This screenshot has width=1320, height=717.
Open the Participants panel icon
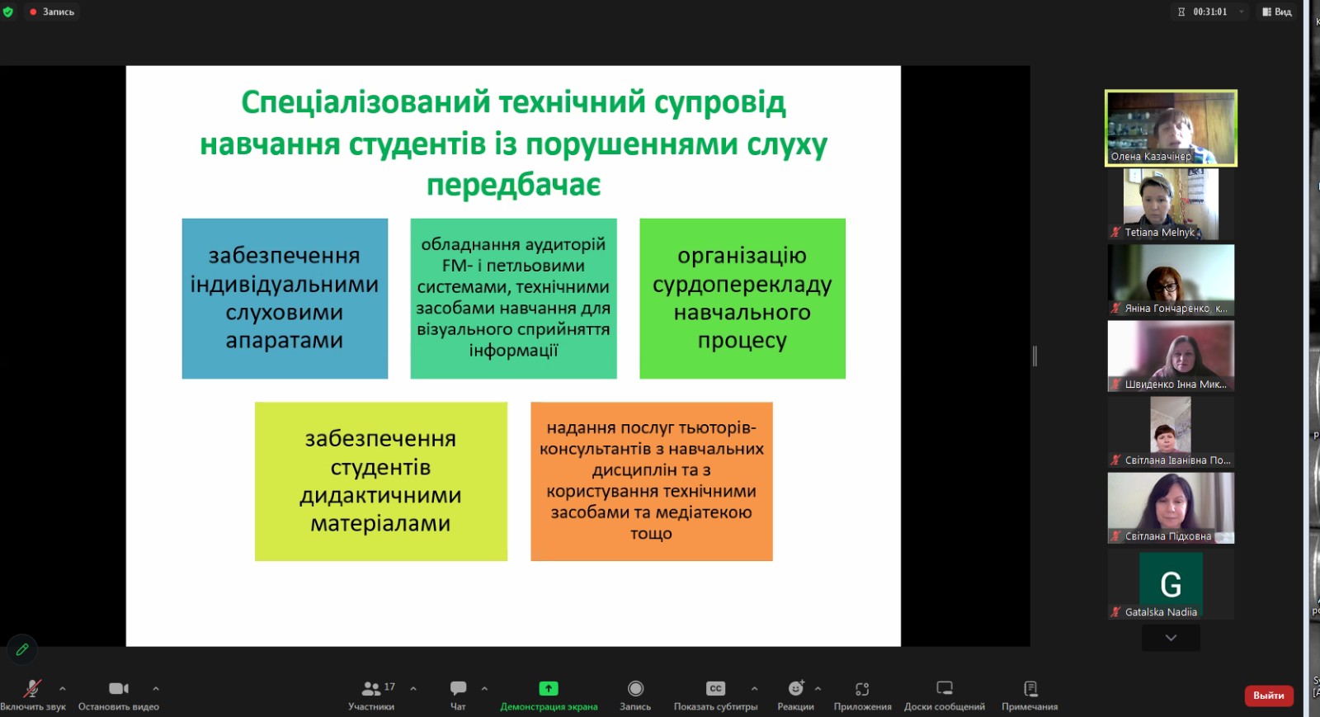click(371, 689)
